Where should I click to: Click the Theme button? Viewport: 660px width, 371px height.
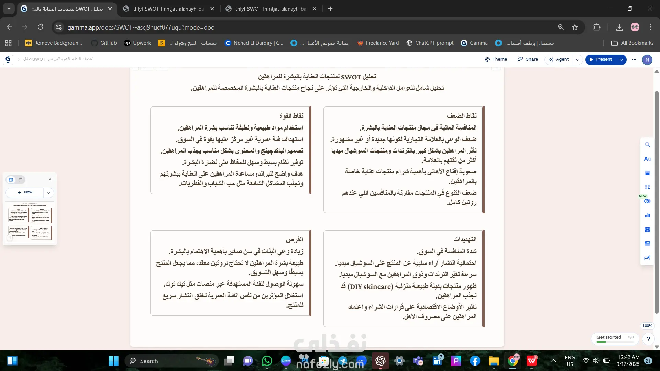[x=496, y=59]
